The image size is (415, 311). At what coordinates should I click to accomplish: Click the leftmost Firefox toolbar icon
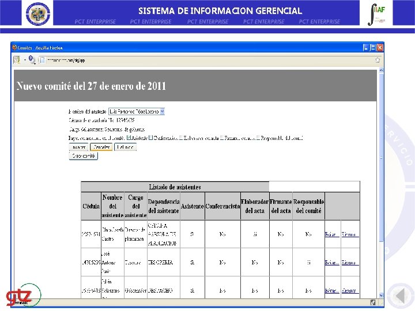point(17,60)
